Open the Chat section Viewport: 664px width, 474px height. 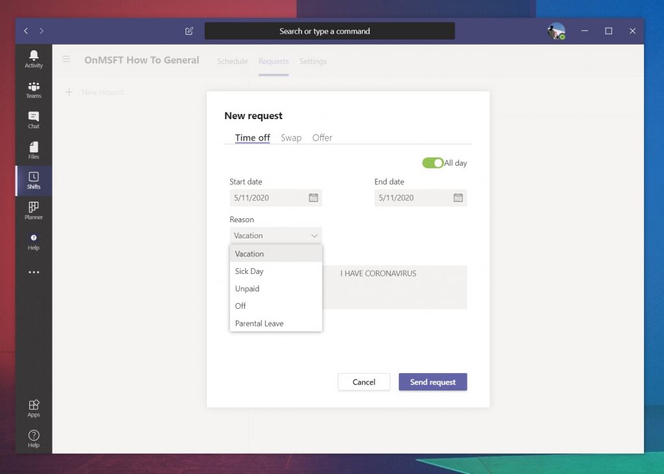click(x=34, y=120)
